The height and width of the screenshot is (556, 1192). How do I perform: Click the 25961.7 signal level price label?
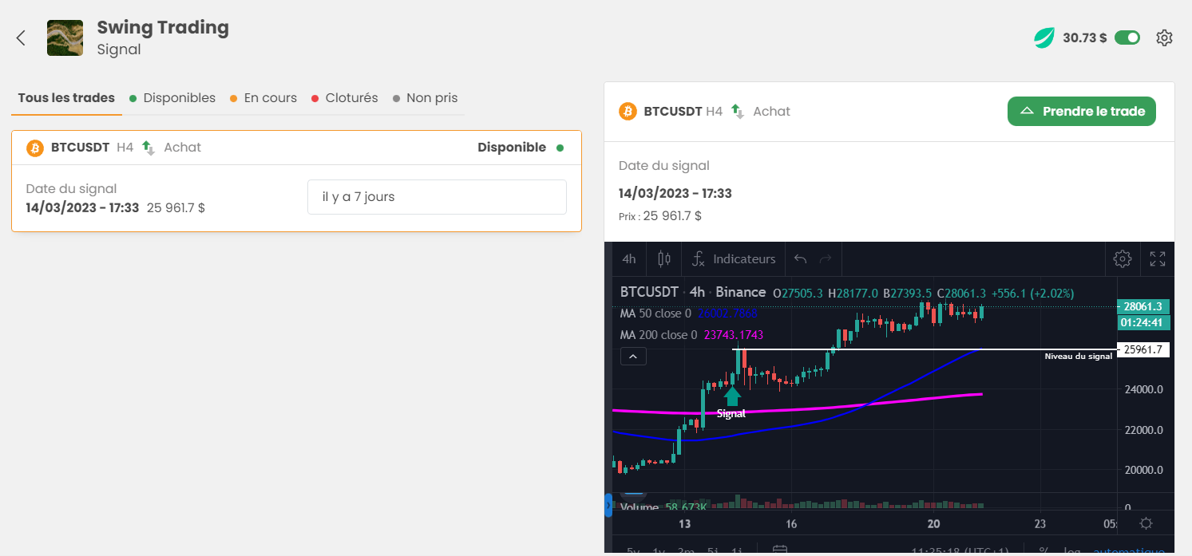click(1144, 349)
